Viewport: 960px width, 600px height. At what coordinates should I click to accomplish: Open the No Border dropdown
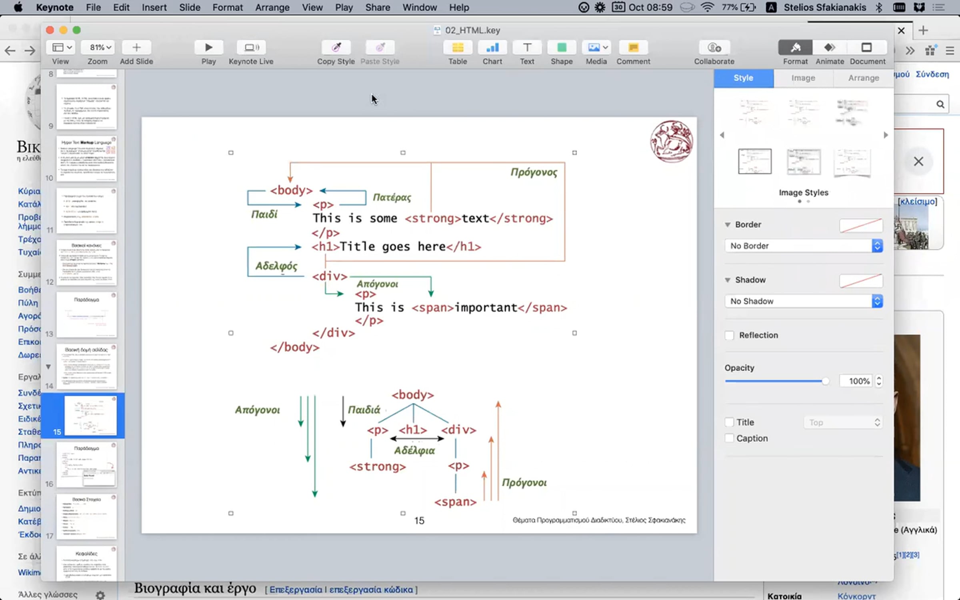coord(804,246)
